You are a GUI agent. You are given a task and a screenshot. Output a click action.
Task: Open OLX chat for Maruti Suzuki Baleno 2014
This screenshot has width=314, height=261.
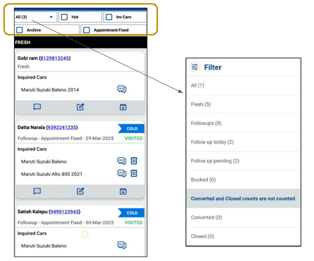(x=122, y=89)
